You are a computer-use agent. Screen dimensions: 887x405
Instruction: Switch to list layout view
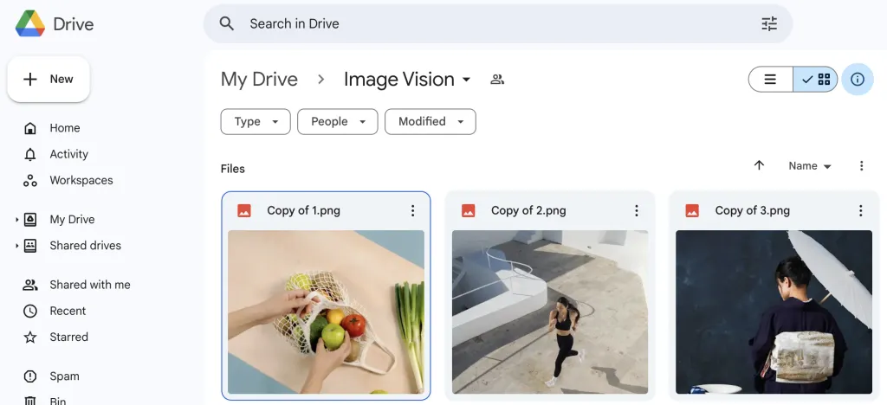(770, 80)
